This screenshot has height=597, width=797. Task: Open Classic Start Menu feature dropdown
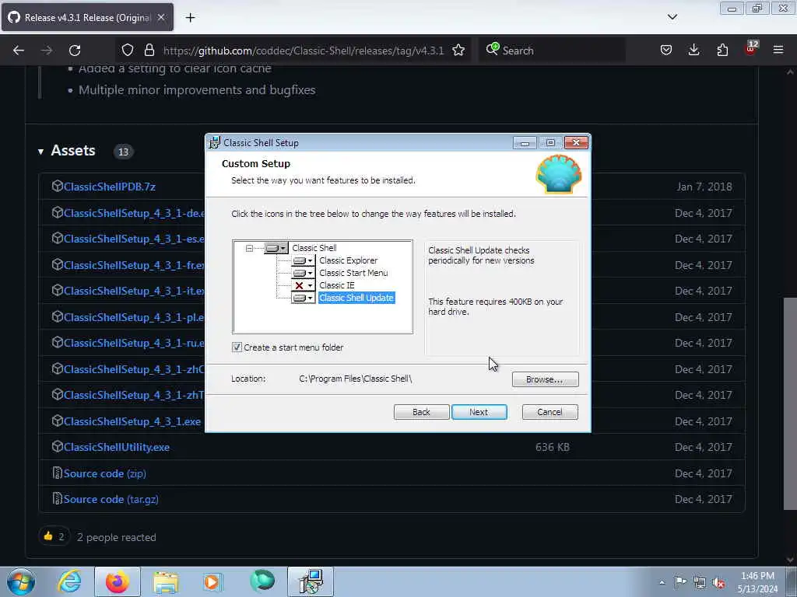[x=303, y=273]
